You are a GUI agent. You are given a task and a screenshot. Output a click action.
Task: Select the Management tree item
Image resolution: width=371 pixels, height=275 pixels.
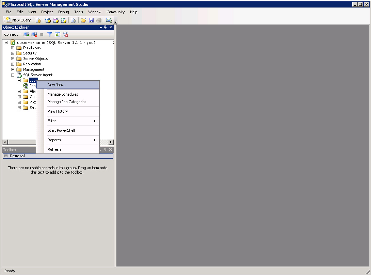(x=34, y=69)
